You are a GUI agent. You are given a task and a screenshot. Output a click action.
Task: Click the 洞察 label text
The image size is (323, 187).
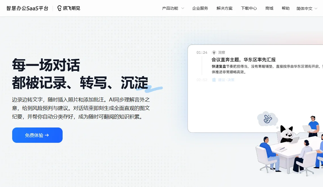[x=222, y=52]
